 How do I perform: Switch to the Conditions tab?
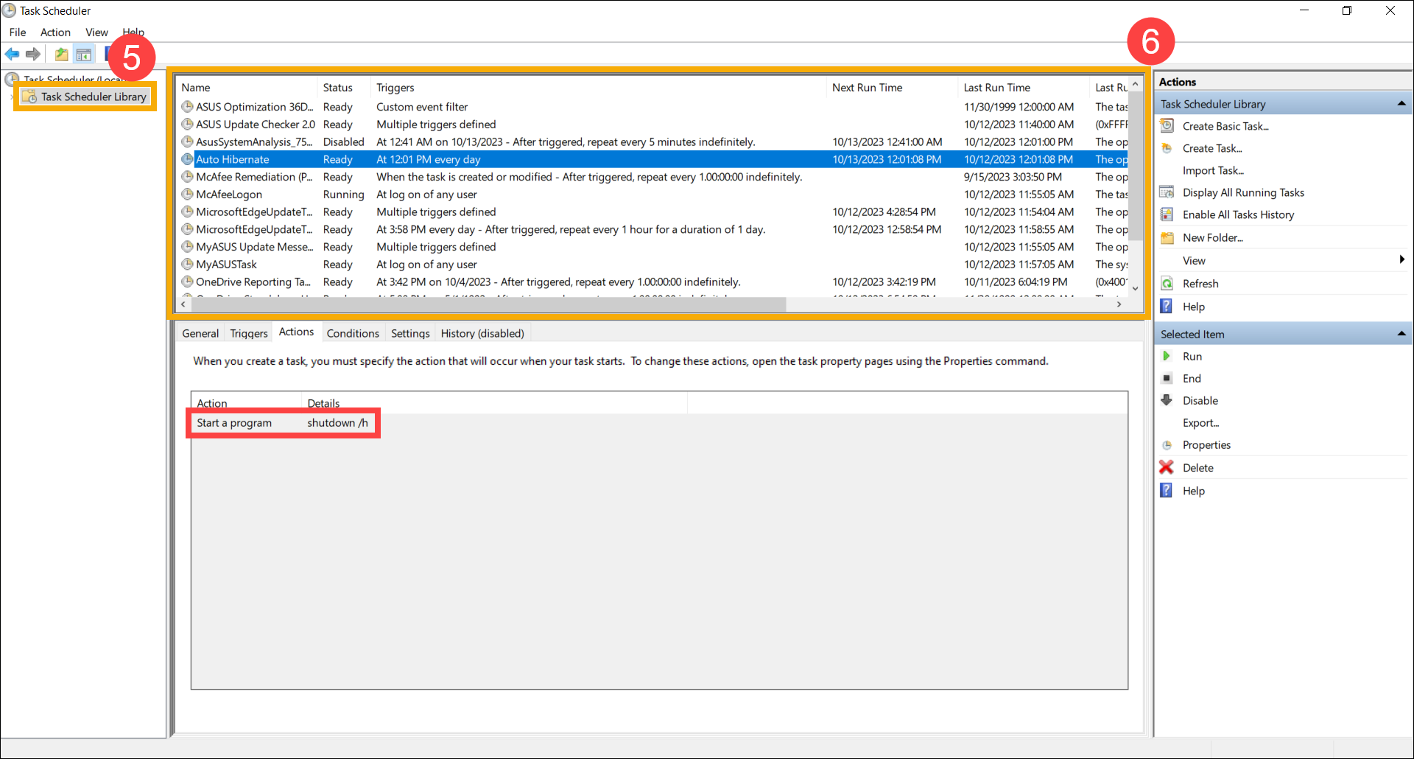point(353,334)
